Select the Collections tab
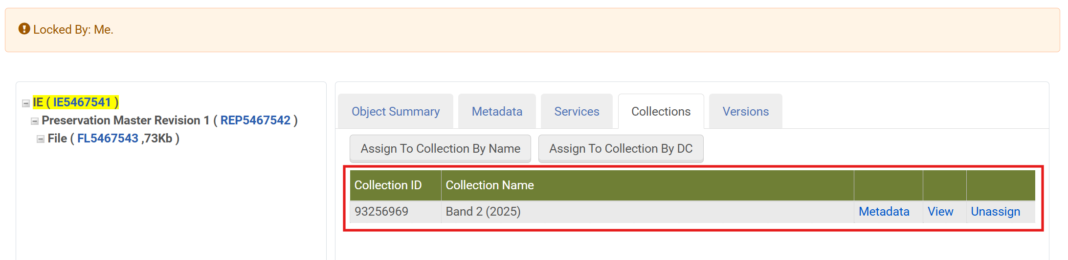Image resolution: width=1068 pixels, height=260 pixels. [x=661, y=112]
